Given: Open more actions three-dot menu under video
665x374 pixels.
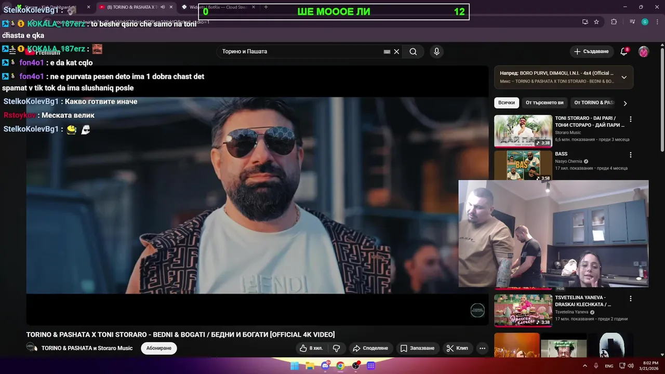Looking at the screenshot, I should pyautogui.click(x=482, y=348).
